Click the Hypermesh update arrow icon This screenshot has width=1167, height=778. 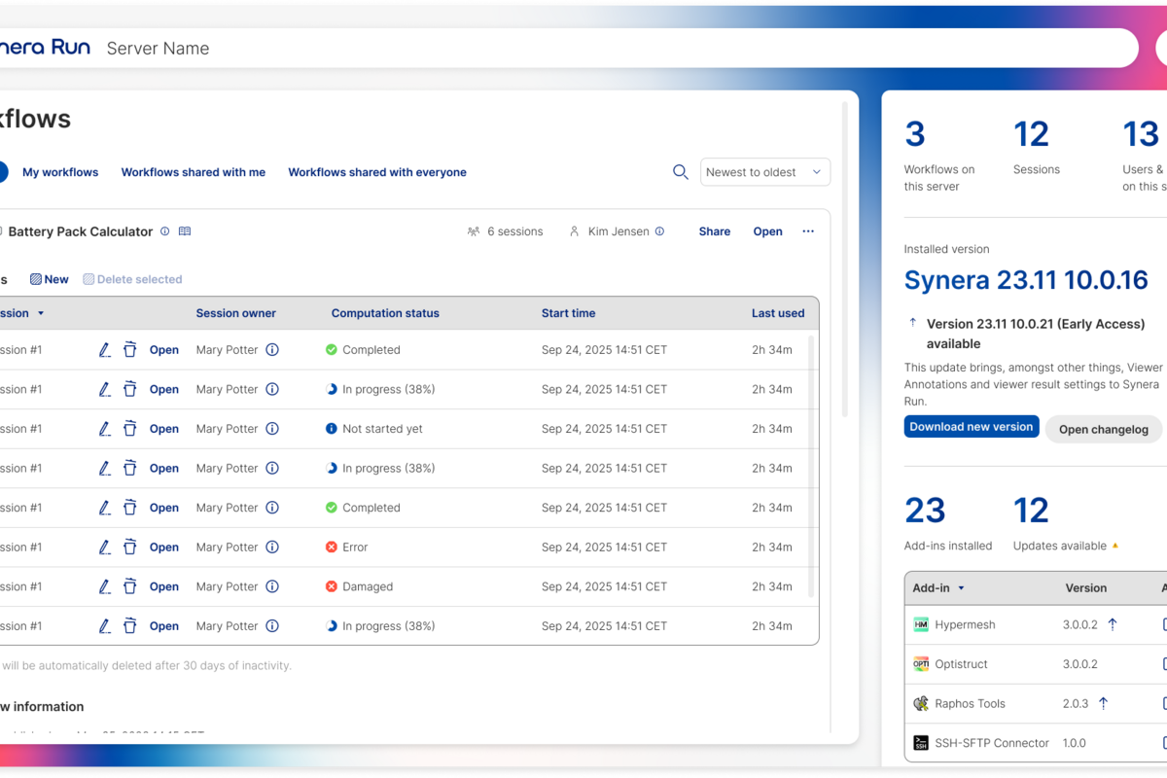pos(1113,624)
